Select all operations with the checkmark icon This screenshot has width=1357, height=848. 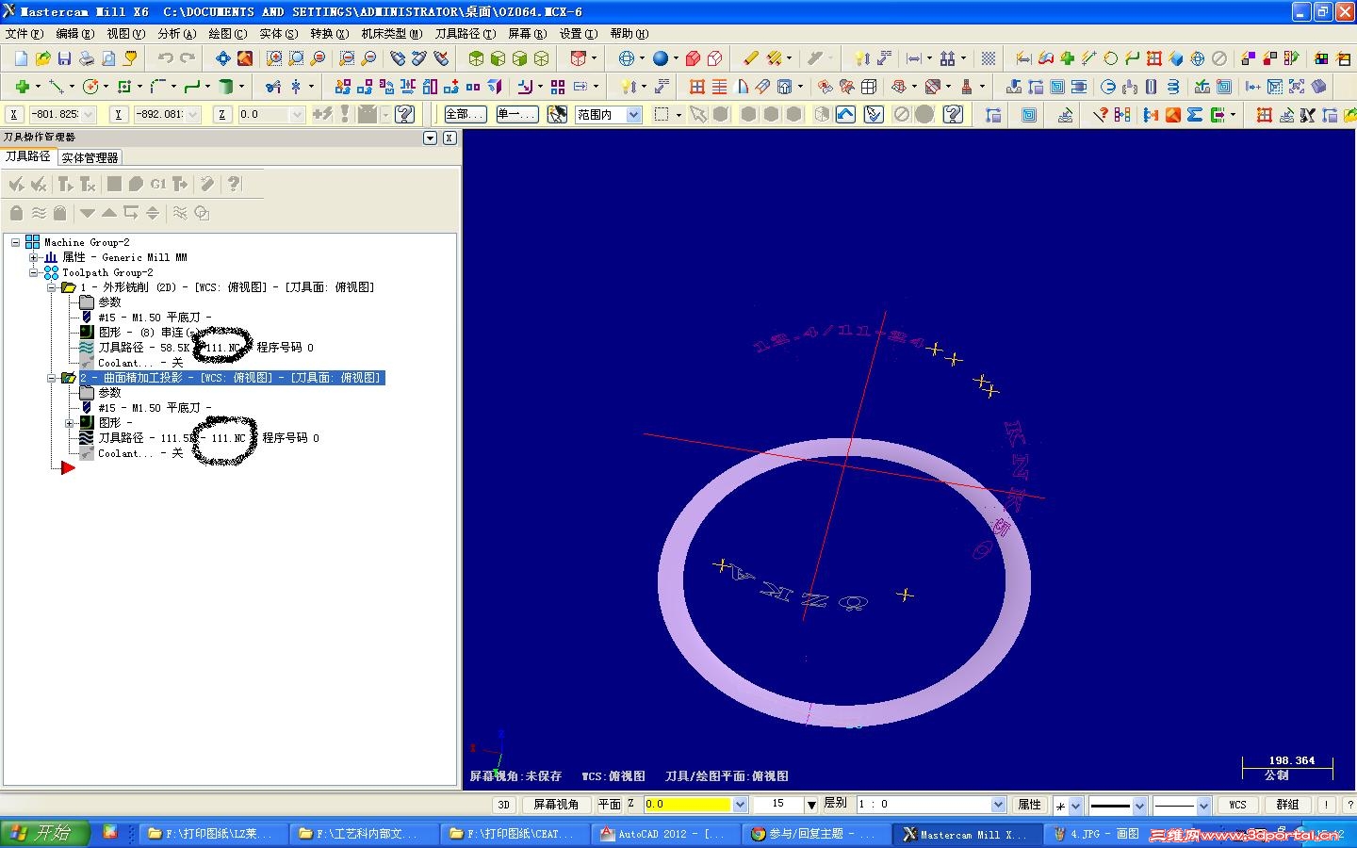tap(16, 184)
